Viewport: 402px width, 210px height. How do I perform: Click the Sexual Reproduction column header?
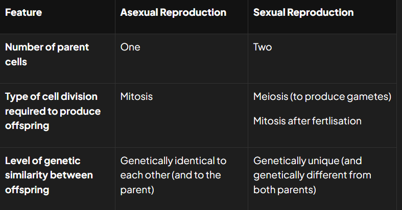(303, 13)
